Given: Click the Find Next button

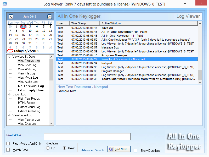Looking at the screenshot, I should [x=119, y=149].
